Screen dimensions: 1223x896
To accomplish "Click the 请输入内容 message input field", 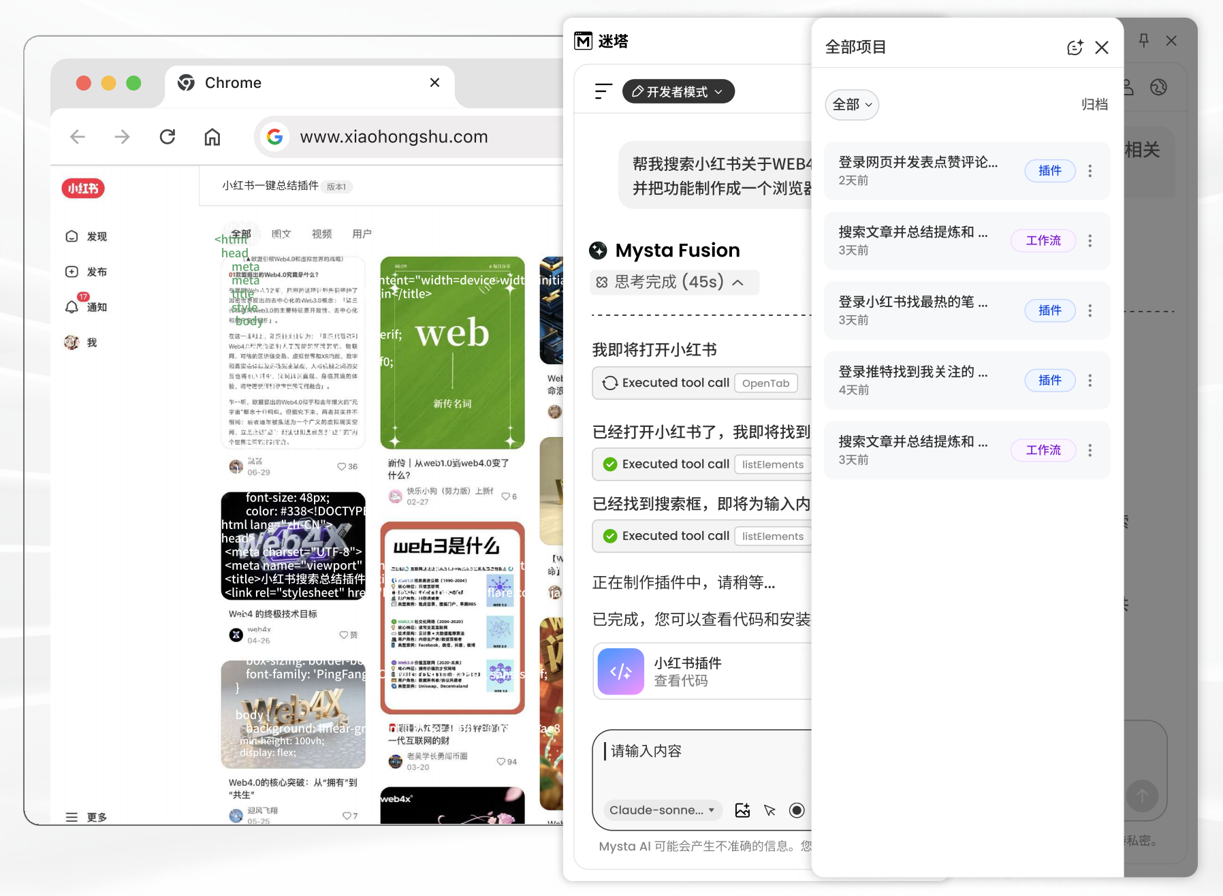I will click(x=701, y=752).
